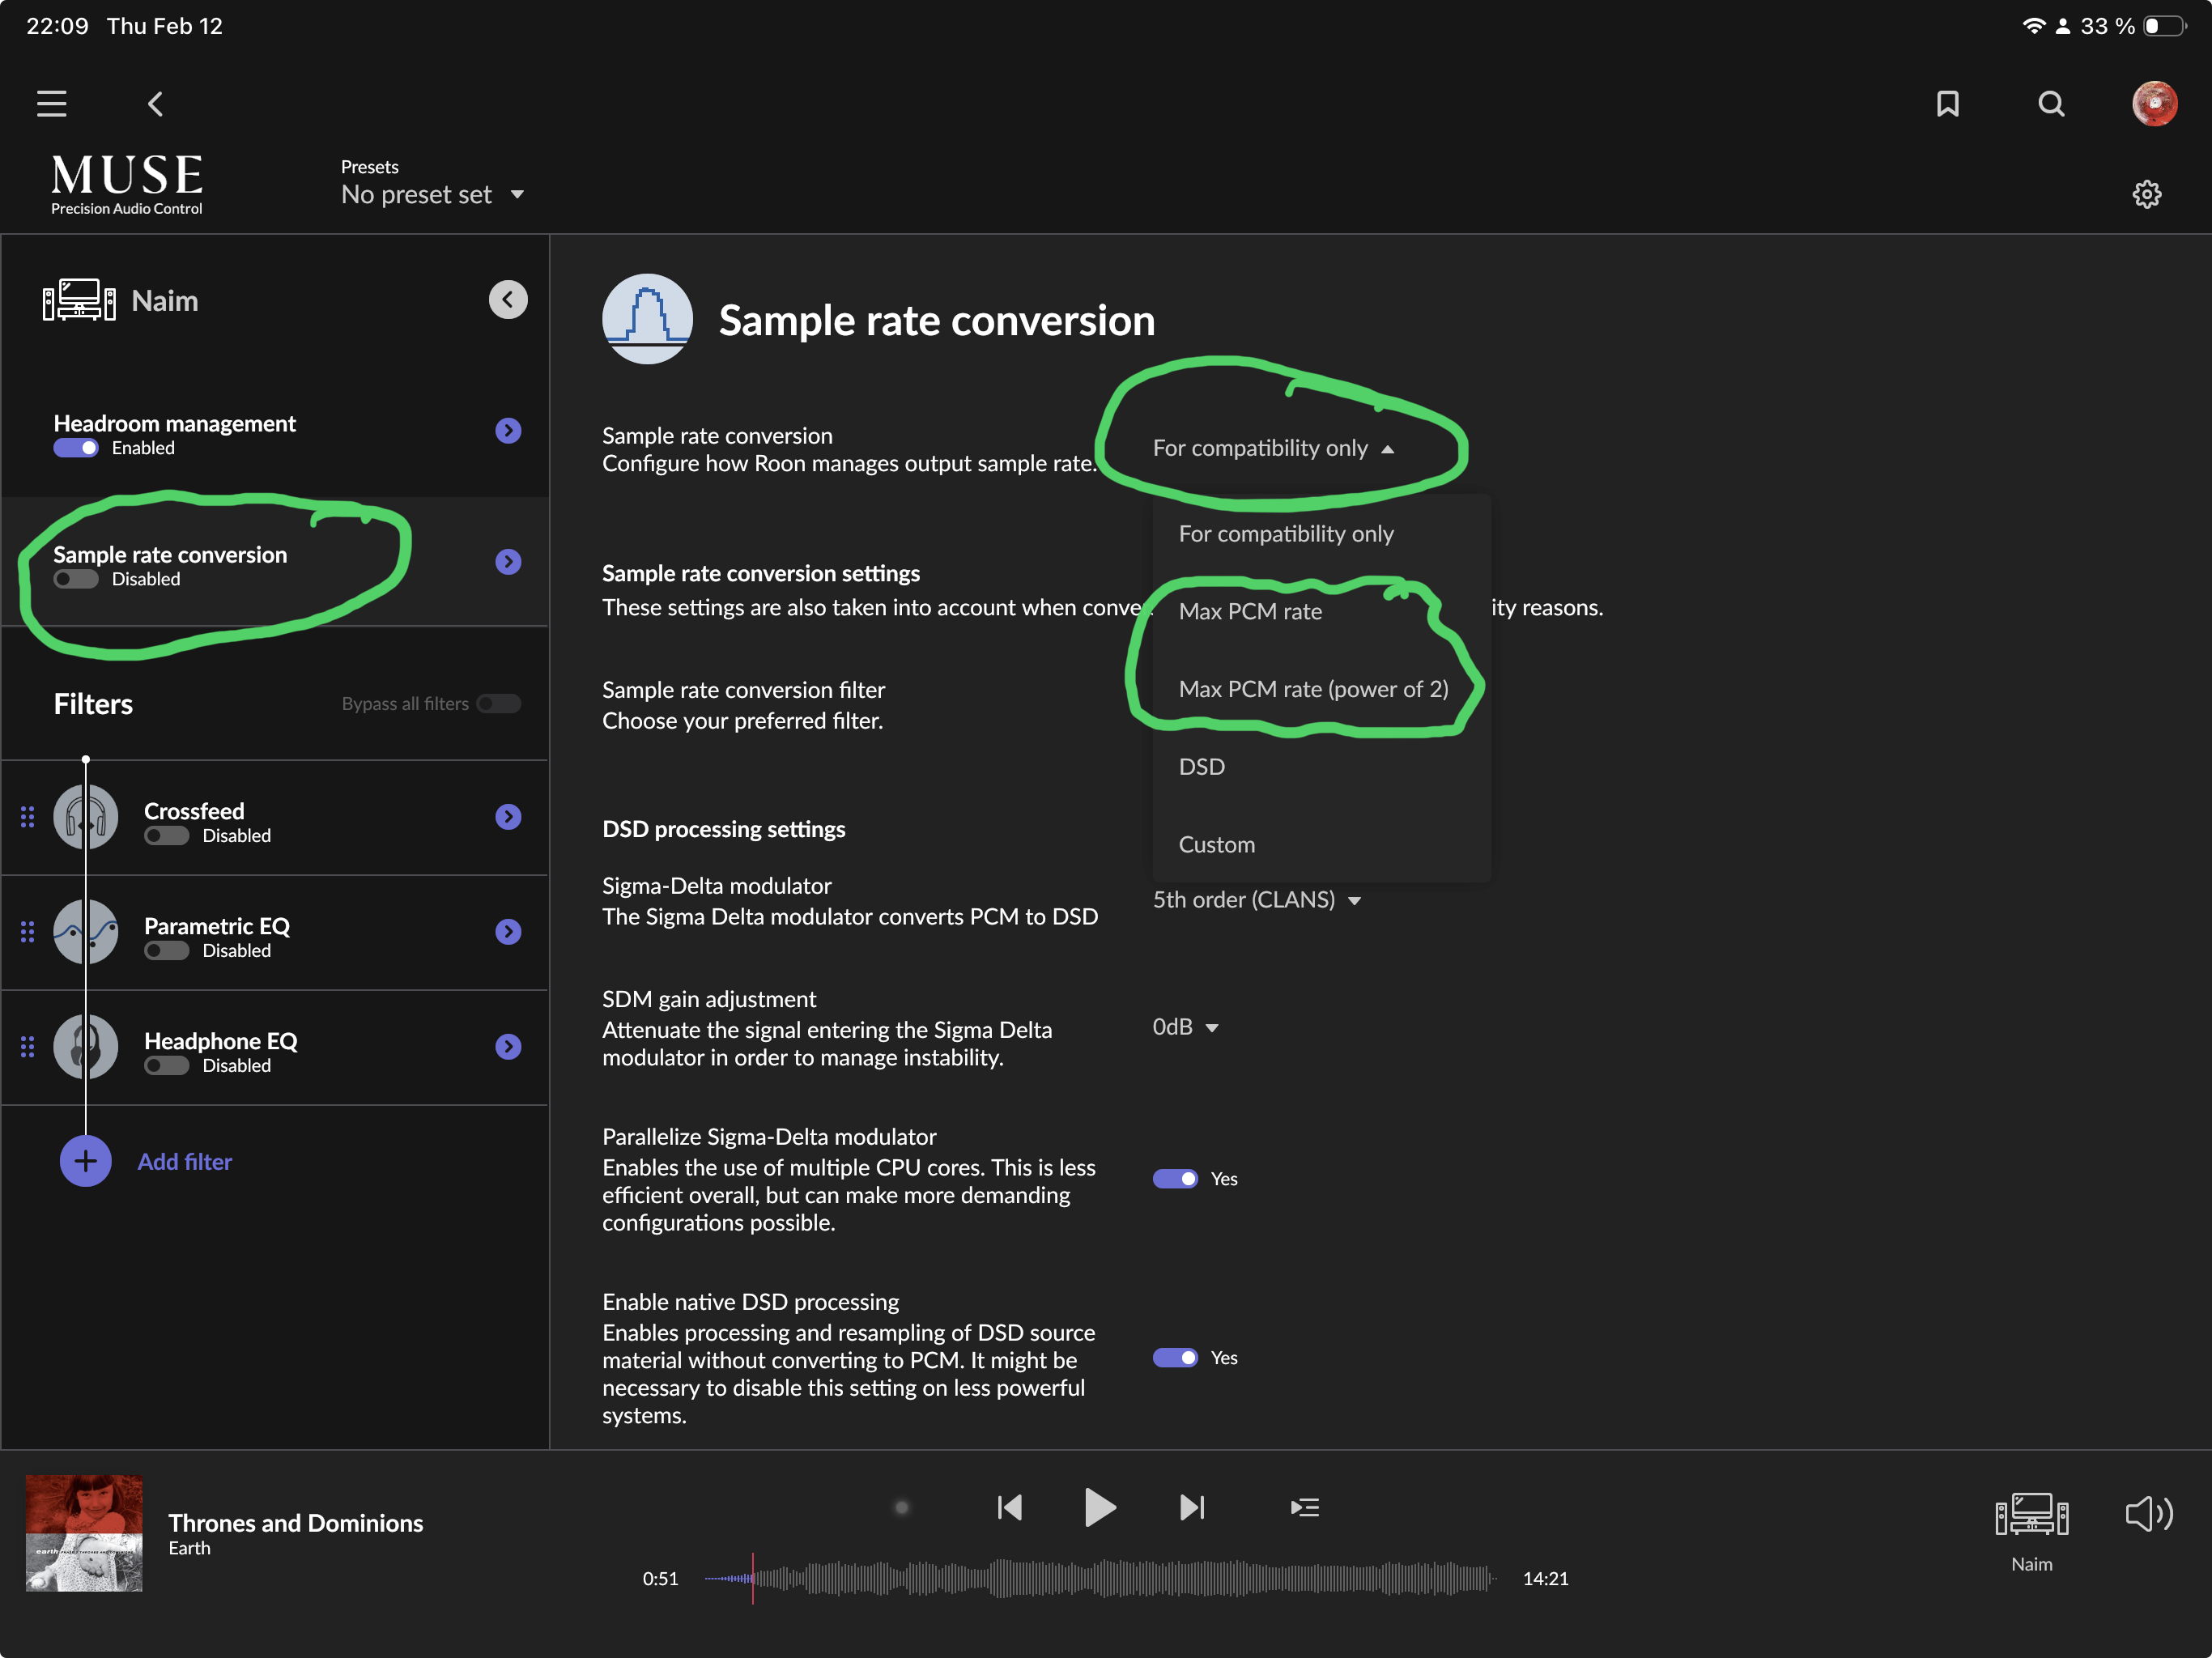Screen dimensions: 2212x1658
Task: Skip to the next track
Action: [1192, 1507]
